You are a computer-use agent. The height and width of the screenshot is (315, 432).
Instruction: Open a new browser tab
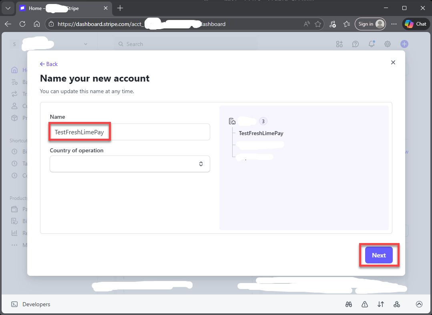[x=120, y=8]
